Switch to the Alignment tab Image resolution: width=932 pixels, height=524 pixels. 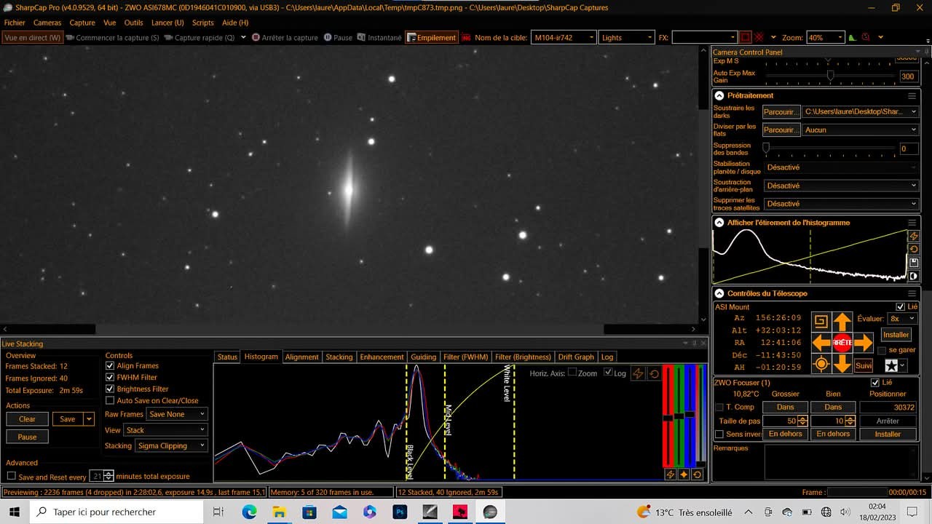pos(301,357)
